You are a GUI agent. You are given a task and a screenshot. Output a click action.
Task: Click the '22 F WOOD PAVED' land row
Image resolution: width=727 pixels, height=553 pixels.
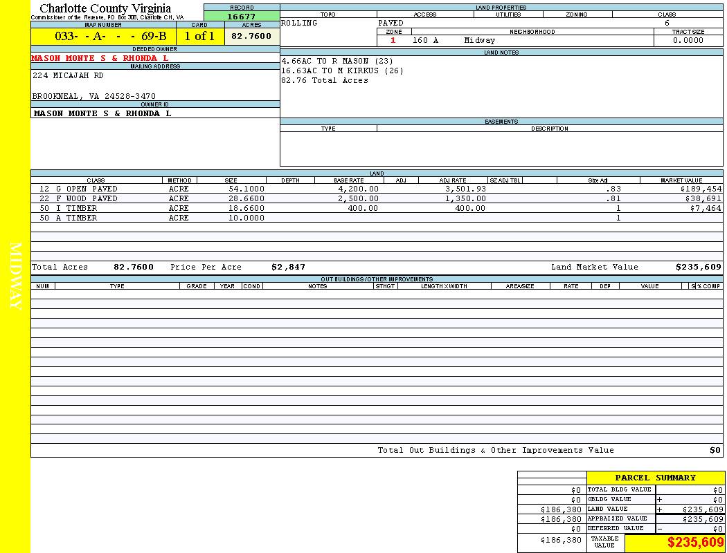click(78, 198)
